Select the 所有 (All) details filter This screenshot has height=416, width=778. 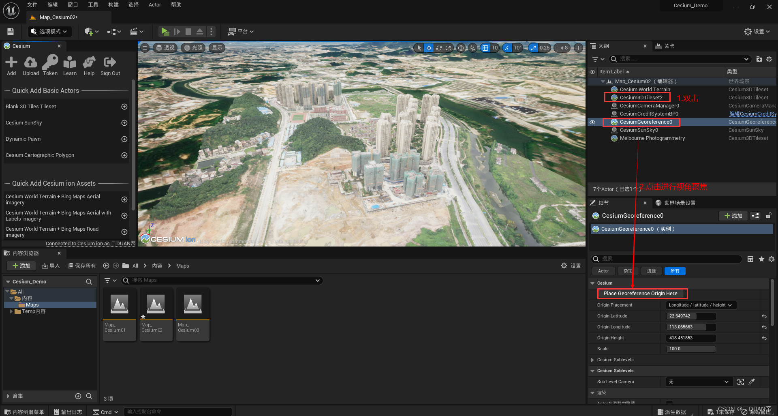[x=675, y=271]
